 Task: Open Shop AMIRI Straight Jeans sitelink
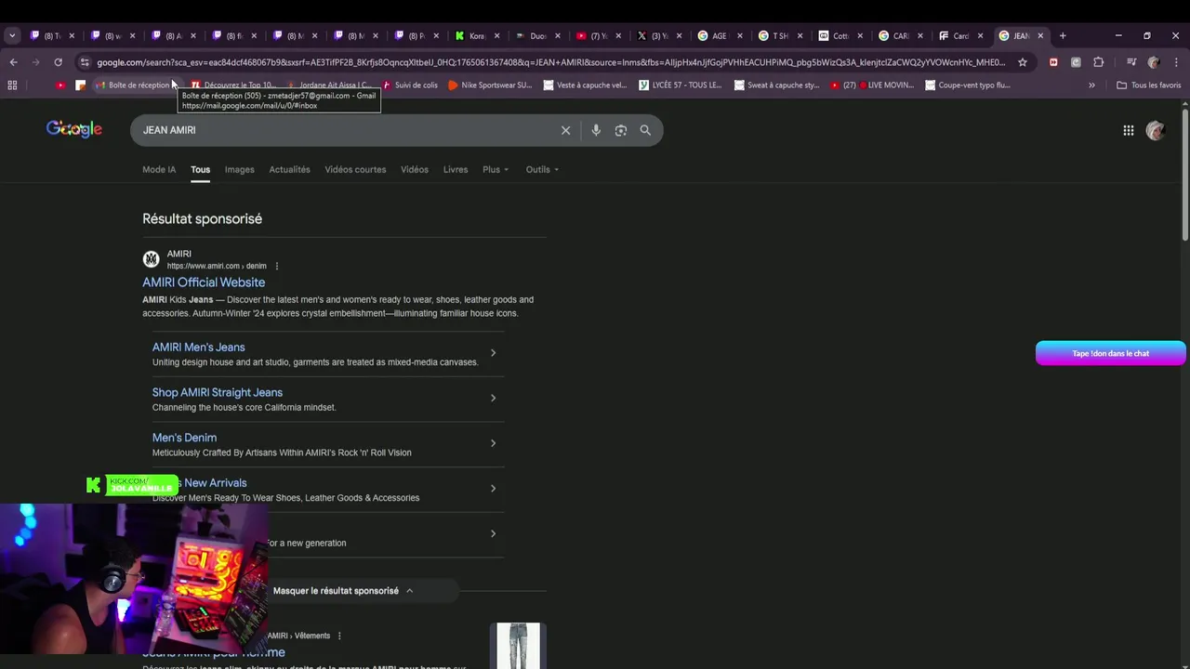[218, 392]
